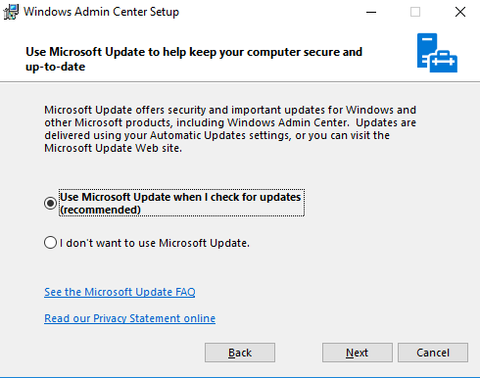Click the I don't want to use Microsoft Update text
The image size is (480, 378).
(155, 243)
